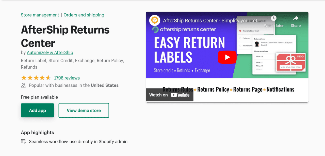Viewport: 325px width, 156px height.
Task: Go to Orders and shipping category
Action: pyautogui.click(x=84, y=15)
